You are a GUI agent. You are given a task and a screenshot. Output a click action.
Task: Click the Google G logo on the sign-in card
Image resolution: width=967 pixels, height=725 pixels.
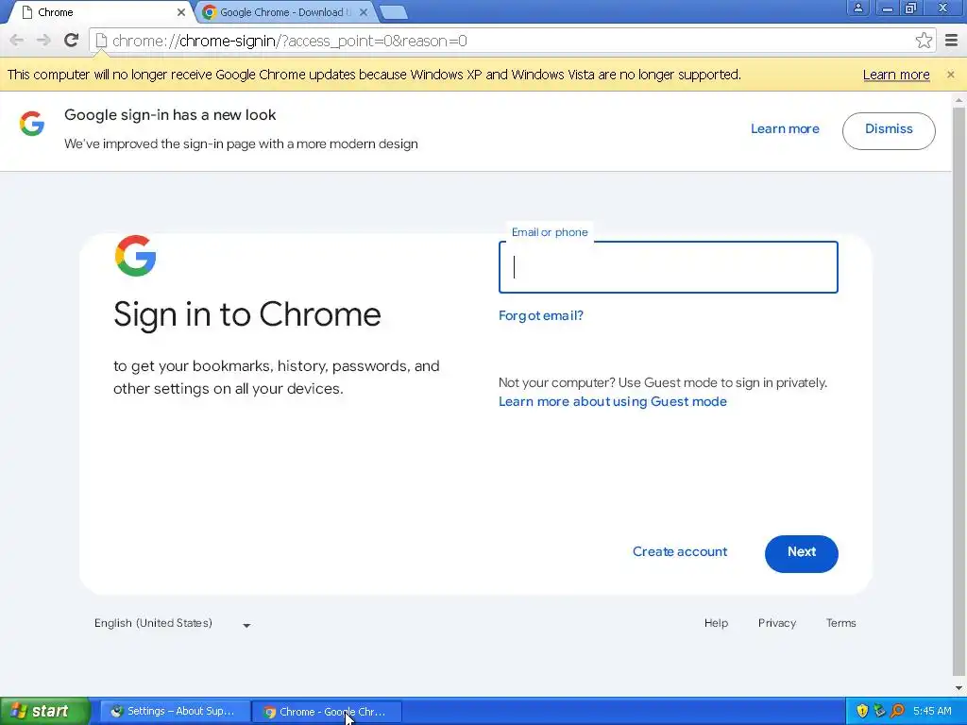tap(136, 255)
